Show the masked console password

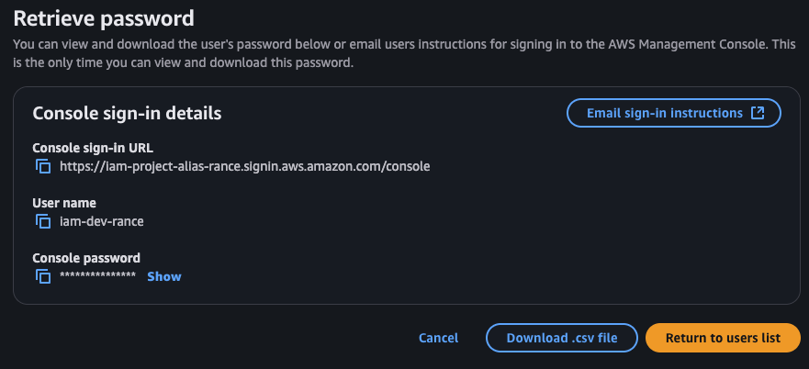point(164,276)
